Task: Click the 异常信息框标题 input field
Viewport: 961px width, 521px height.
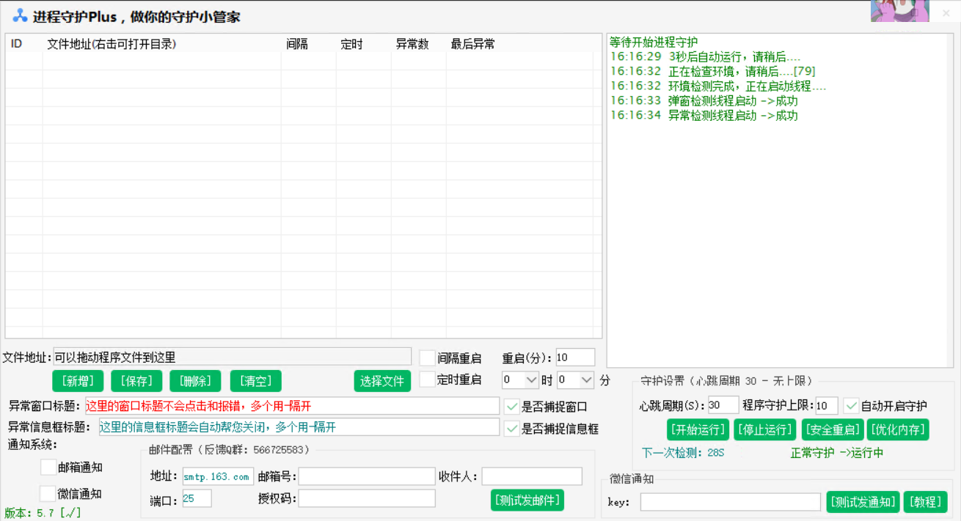Action: pos(299,427)
